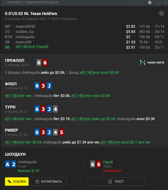
Task: Click the Hand2Note logo
Action: pyautogui.click(x=152, y=62)
